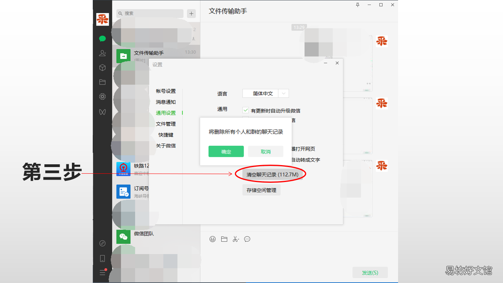Click the phone icon in sidebar
Screen dimensions: 503x283
click(x=103, y=258)
